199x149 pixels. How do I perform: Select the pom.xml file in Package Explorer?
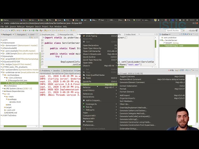click(x=11, y=110)
